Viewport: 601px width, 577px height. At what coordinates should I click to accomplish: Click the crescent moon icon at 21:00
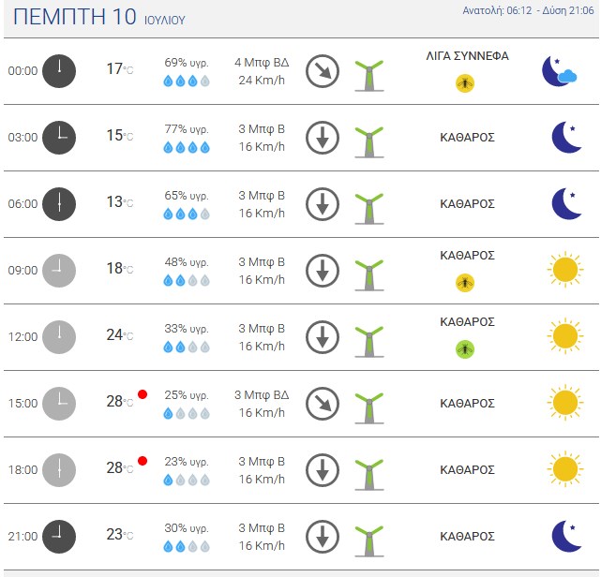point(566,536)
